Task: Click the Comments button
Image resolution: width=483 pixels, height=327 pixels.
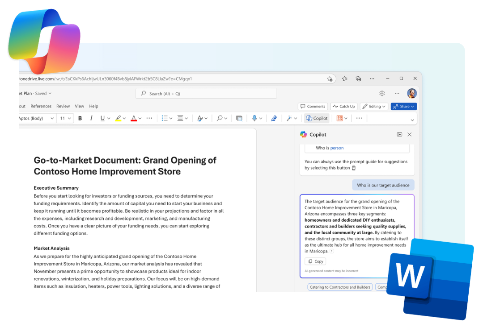Action: (313, 106)
